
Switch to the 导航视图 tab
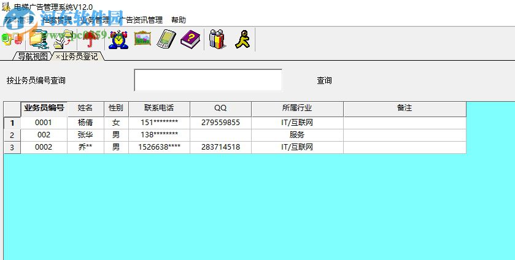pyautogui.click(x=32, y=56)
